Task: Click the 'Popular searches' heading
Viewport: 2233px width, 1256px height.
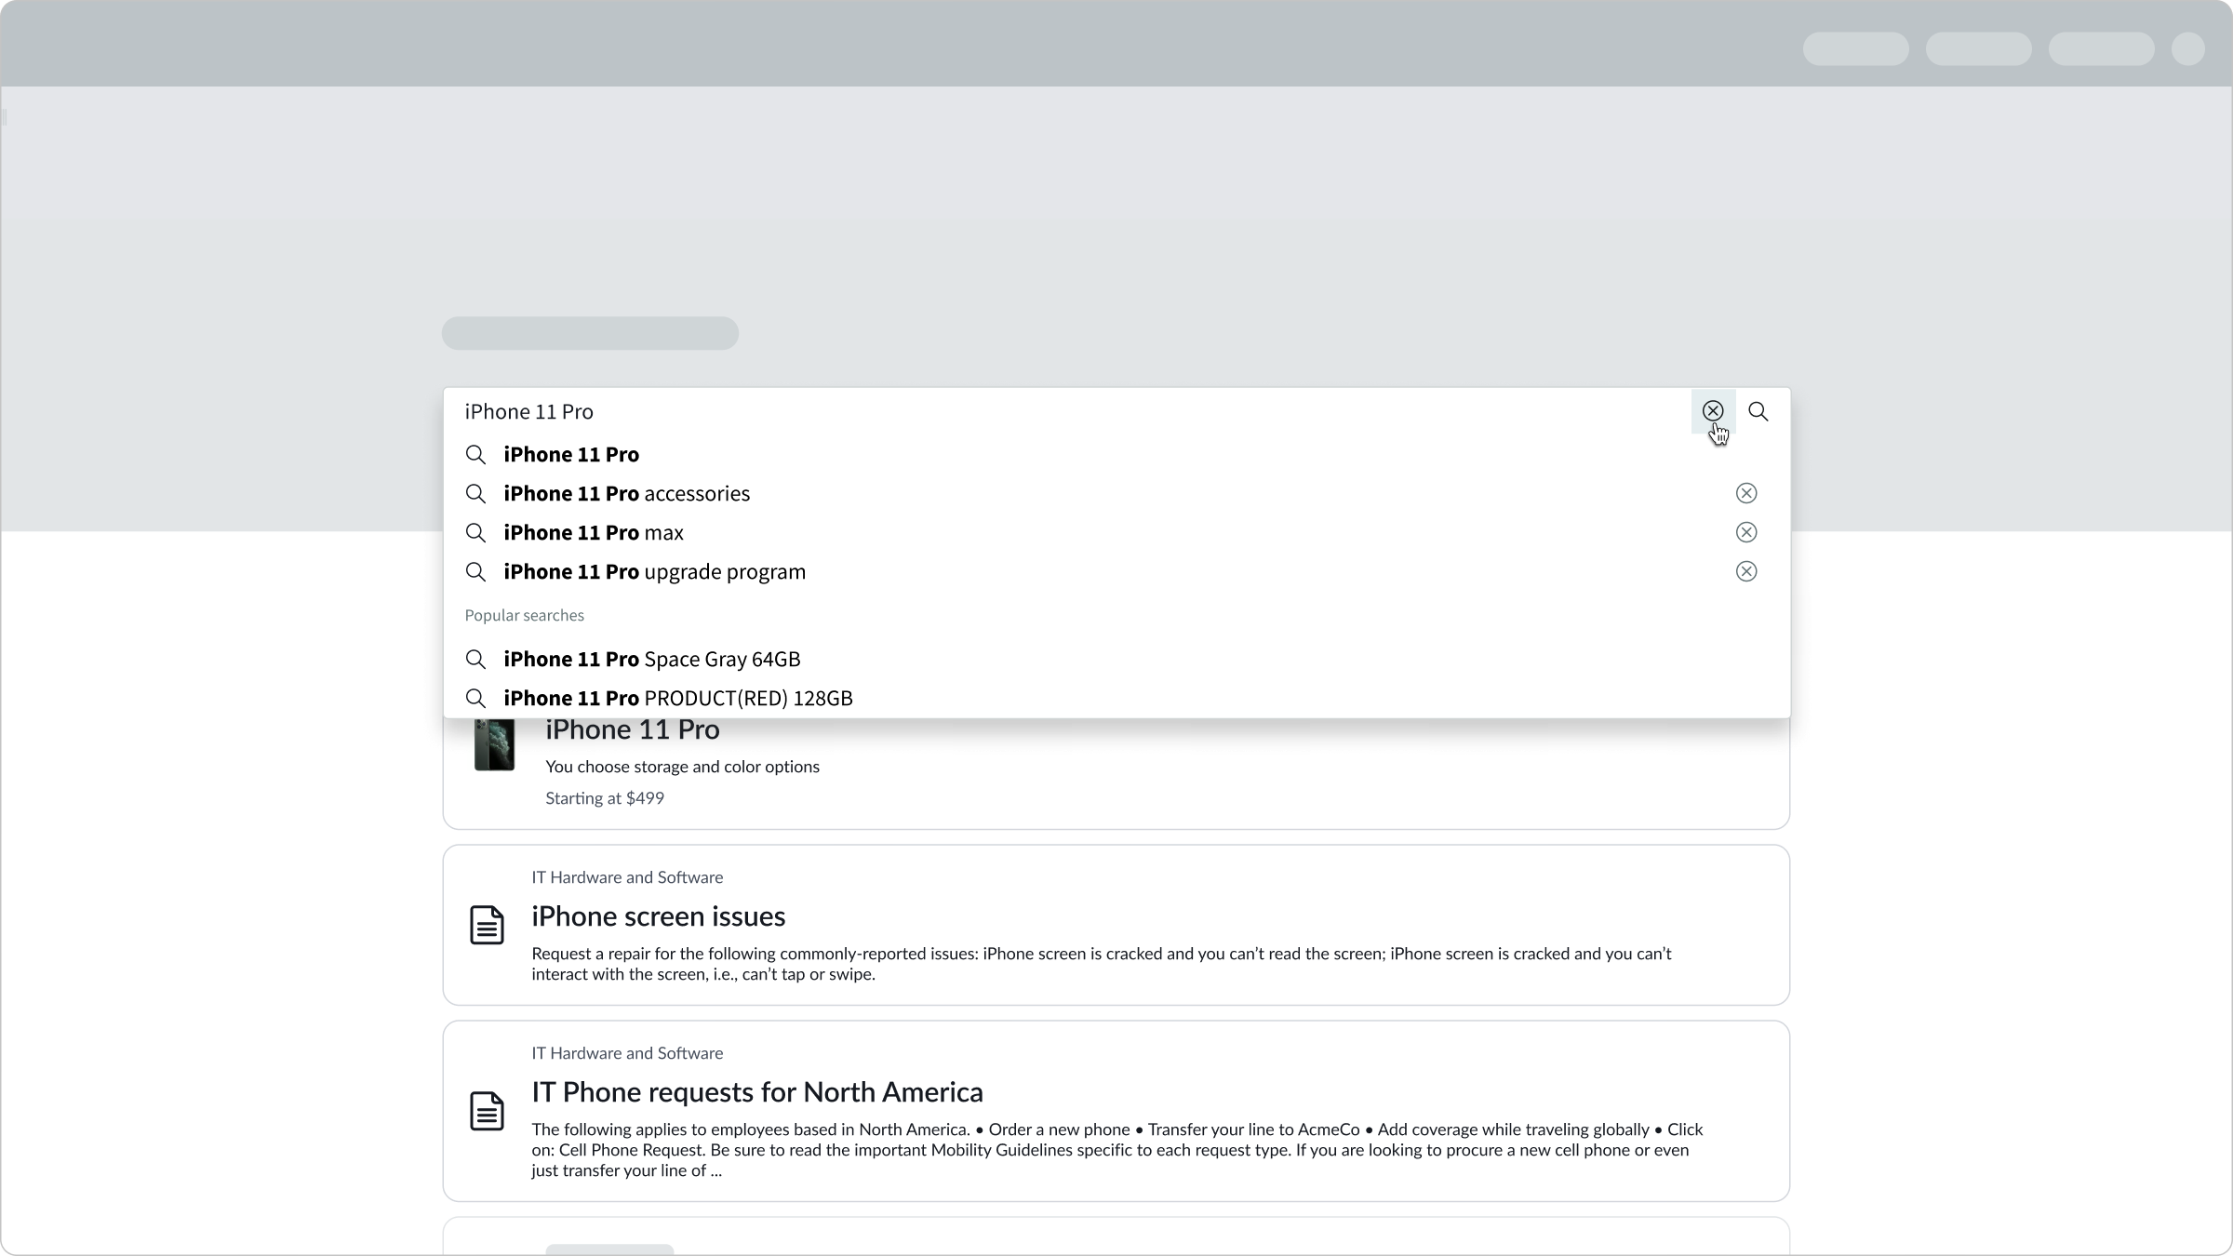Action: tap(524, 615)
